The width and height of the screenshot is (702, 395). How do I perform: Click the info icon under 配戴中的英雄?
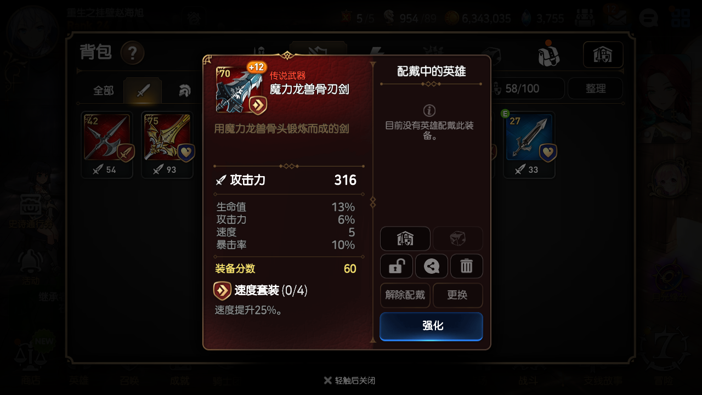(x=430, y=109)
